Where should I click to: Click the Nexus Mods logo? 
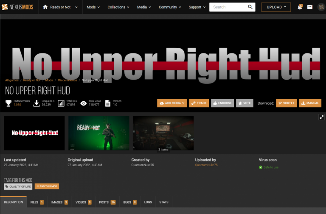pyautogui.click(x=19, y=7)
